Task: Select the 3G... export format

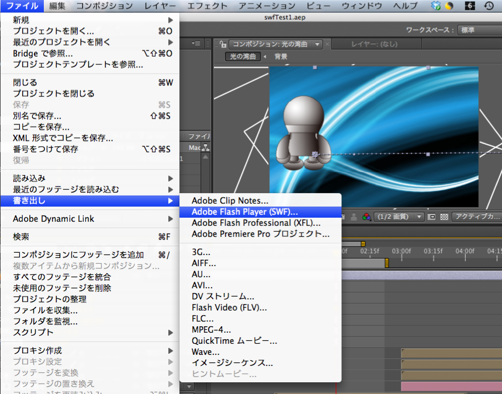Action: [260, 252]
